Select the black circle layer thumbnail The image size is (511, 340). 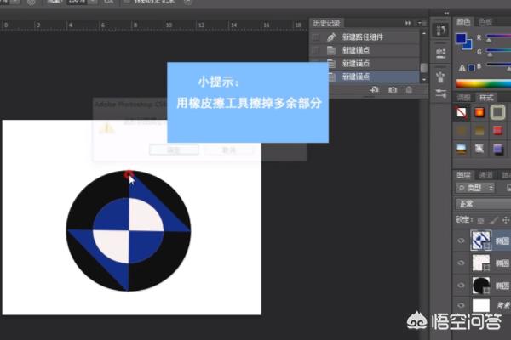click(x=480, y=286)
